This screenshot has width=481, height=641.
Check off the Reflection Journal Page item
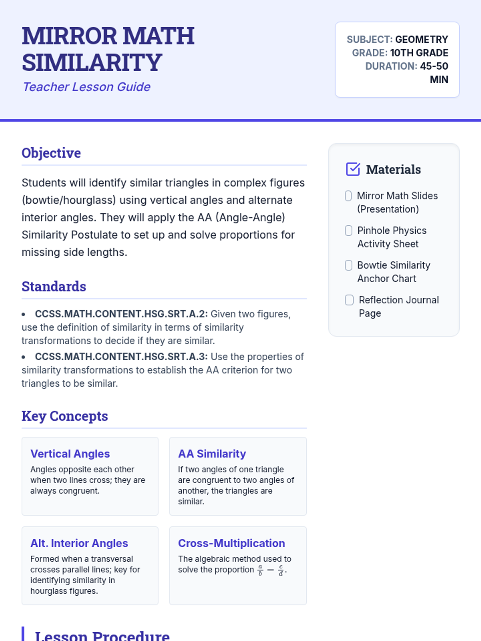pos(349,300)
